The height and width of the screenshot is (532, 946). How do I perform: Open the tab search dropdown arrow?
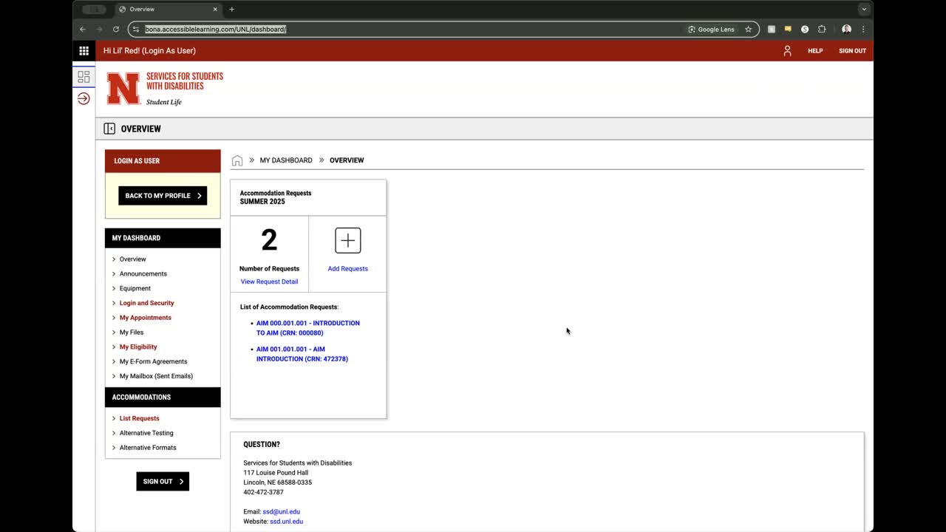tap(863, 10)
